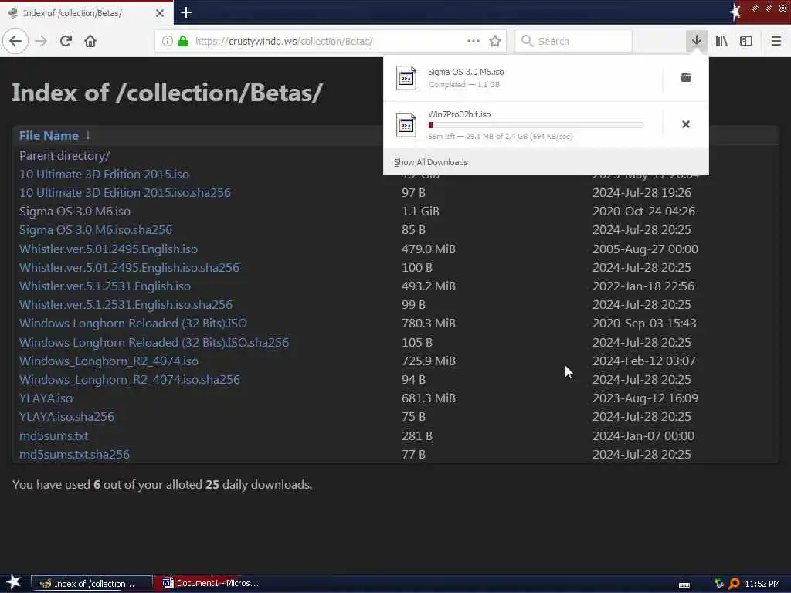
Task: Toggle the downloads arrow panel button
Action: pos(696,41)
